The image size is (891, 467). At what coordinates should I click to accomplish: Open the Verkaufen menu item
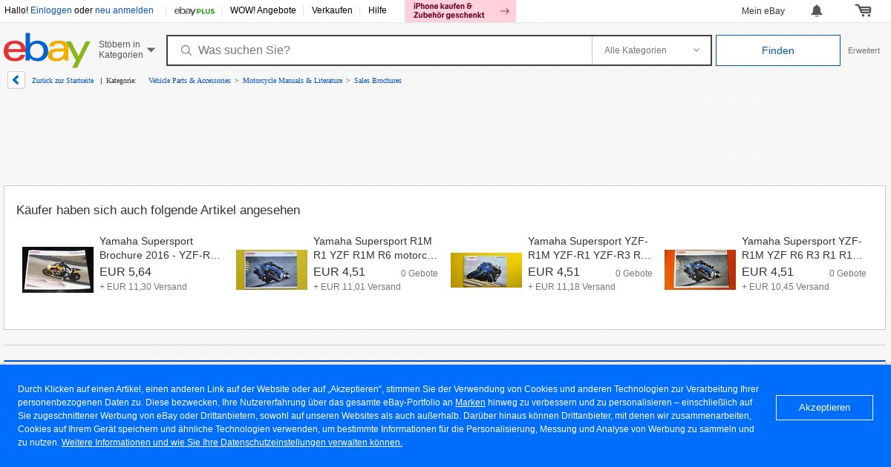tap(332, 10)
